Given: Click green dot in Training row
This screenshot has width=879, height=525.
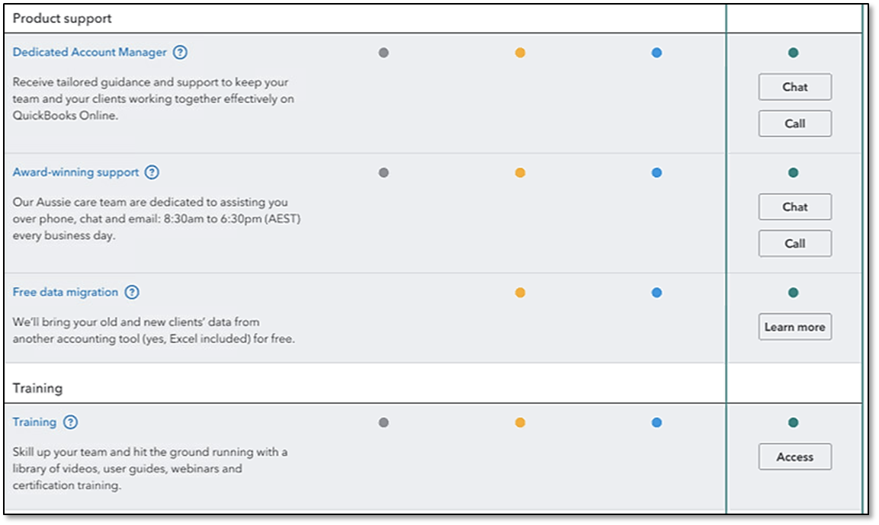Looking at the screenshot, I should point(793,422).
